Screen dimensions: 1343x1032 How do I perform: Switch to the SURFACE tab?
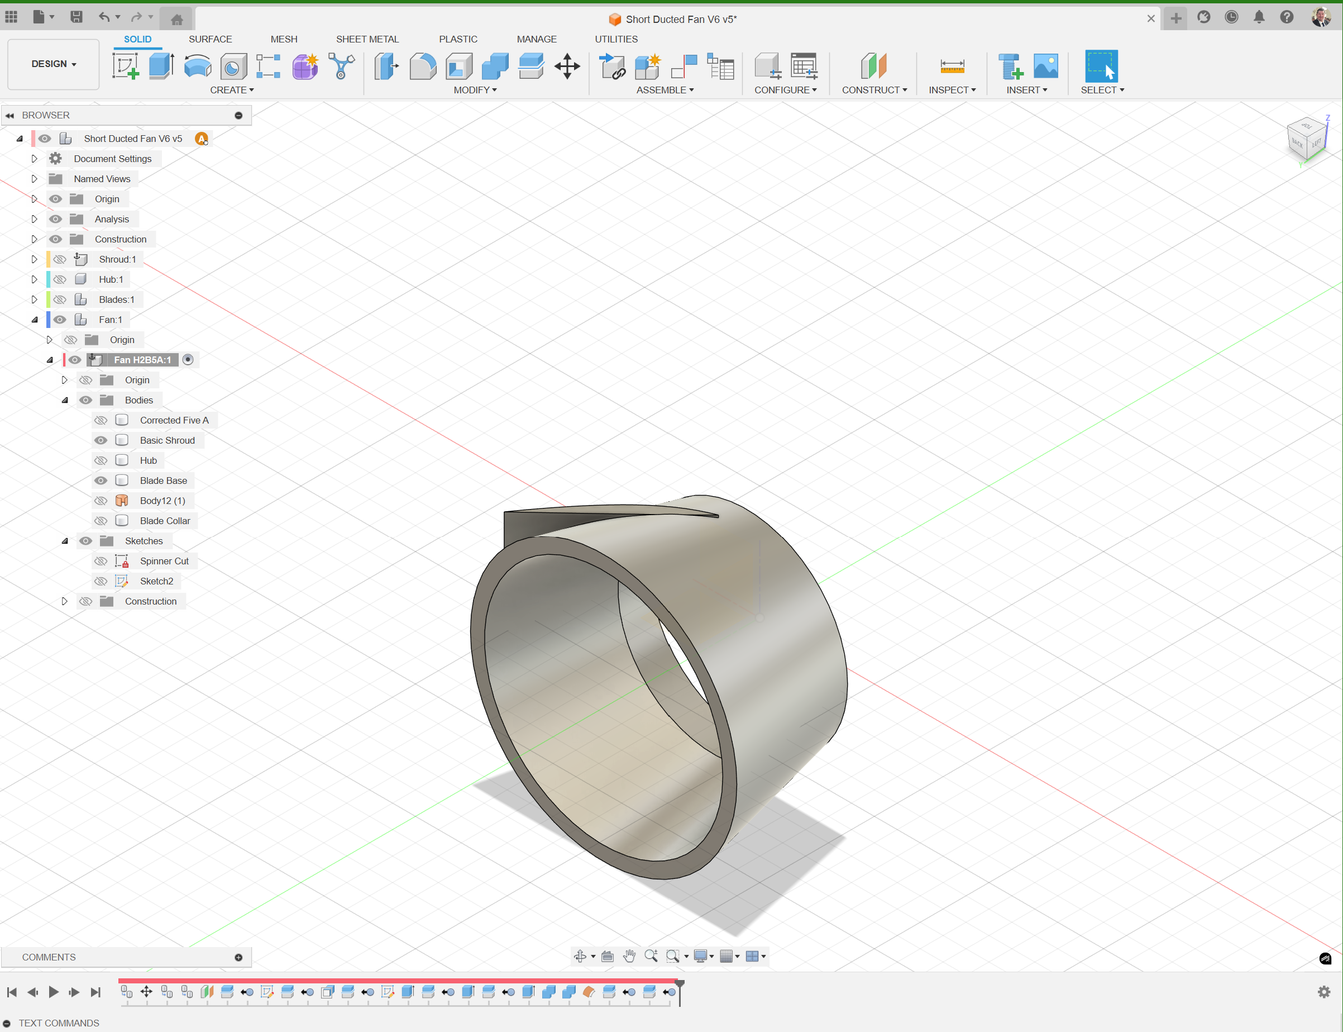coord(210,39)
